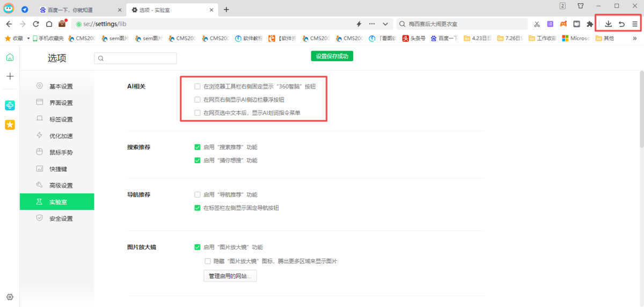
Task: Open the yellow star favorites sidebar icon
Action: point(10,125)
